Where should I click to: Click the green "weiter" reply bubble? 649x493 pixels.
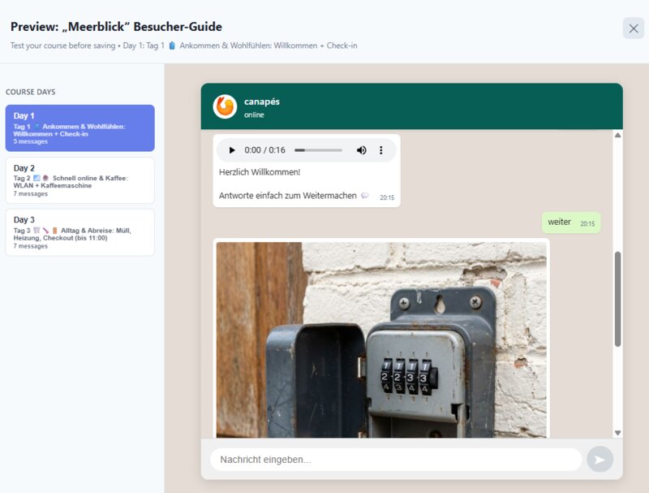[559, 222]
